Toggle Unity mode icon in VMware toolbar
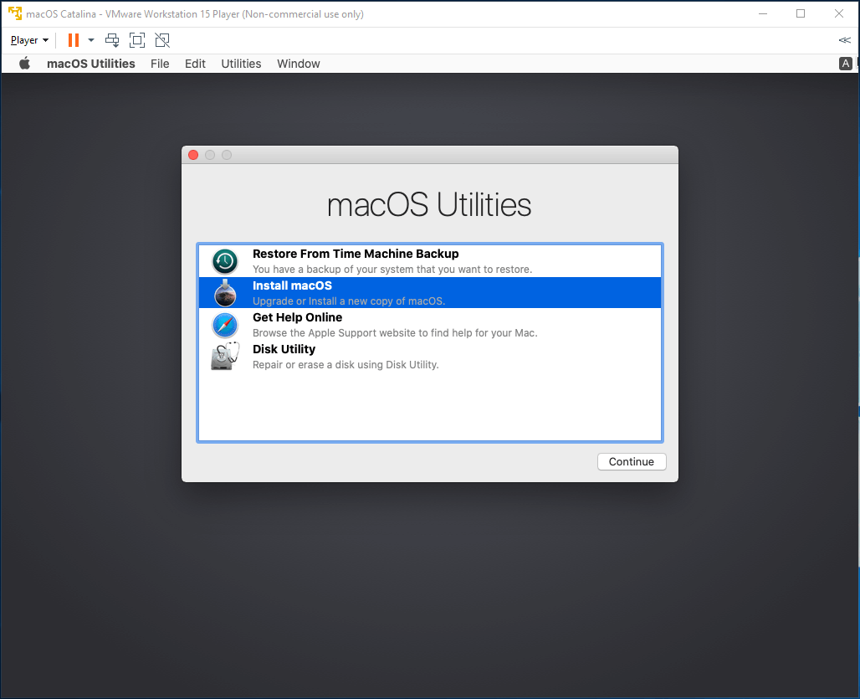 (162, 40)
